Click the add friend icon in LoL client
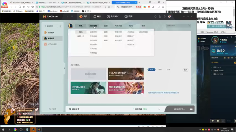This screenshot has height=132, width=236. [225, 58]
